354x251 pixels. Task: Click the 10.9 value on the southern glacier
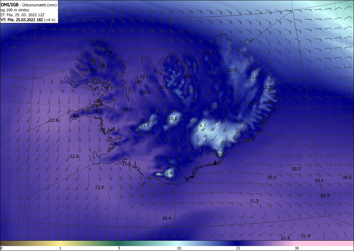pyautogui.click(x=168, y=173)
